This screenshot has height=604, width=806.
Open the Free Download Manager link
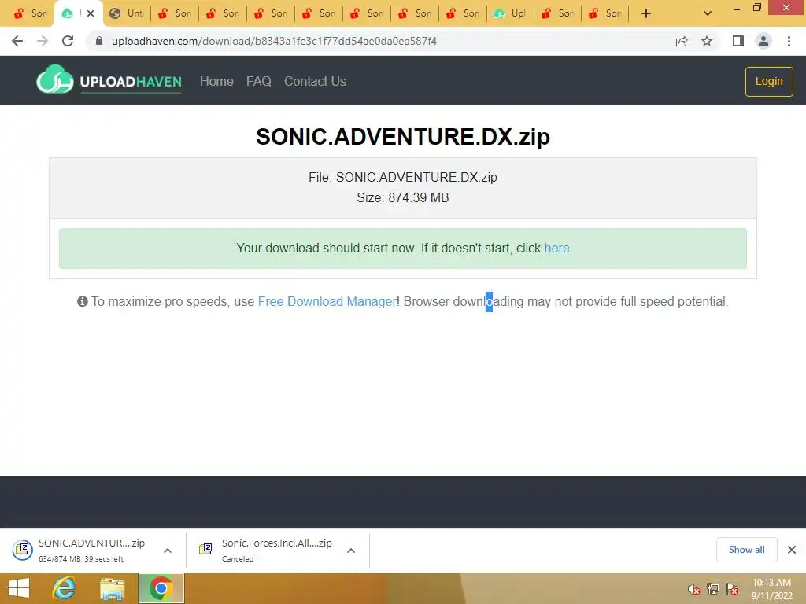[327, 301]
